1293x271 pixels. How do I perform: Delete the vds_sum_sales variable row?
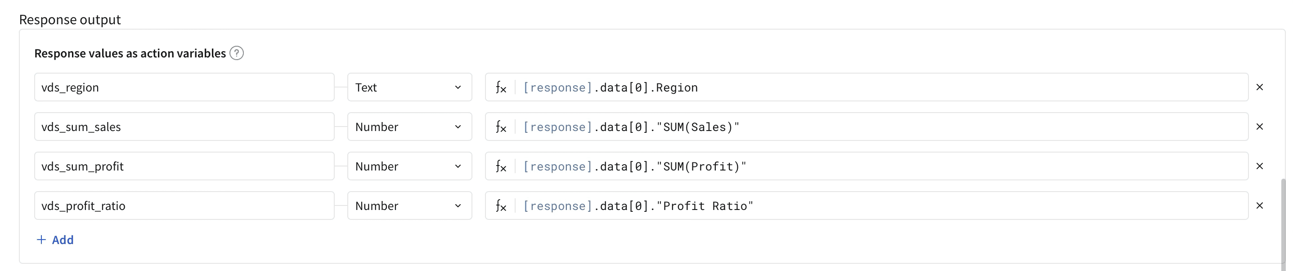(x=1259, y=127)
